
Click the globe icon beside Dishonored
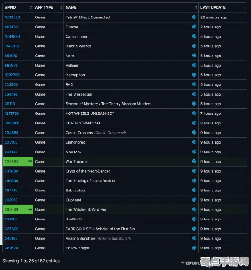tap(194, 142)
